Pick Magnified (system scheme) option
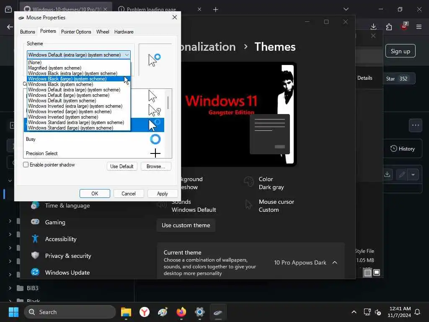This screenshot has height=322, width=429. click(x=79, y=68)
